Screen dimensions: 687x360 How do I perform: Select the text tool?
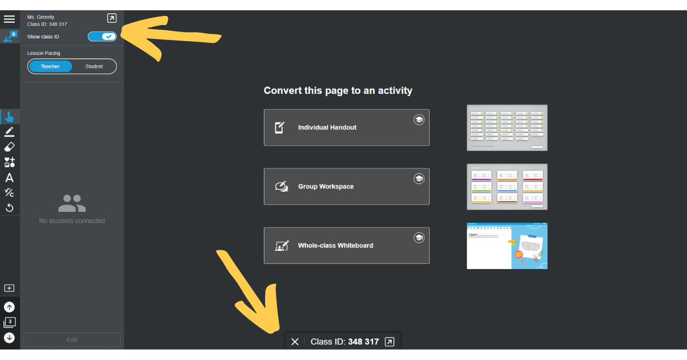pos(9,178)
